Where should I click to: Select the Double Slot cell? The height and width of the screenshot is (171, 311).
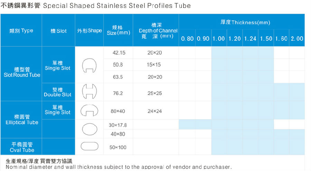(58, 92)
